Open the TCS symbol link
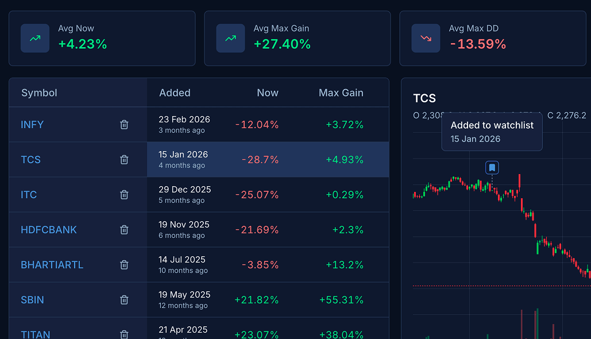Viewport: 591px width, 339px height. (x=30, y=160)
